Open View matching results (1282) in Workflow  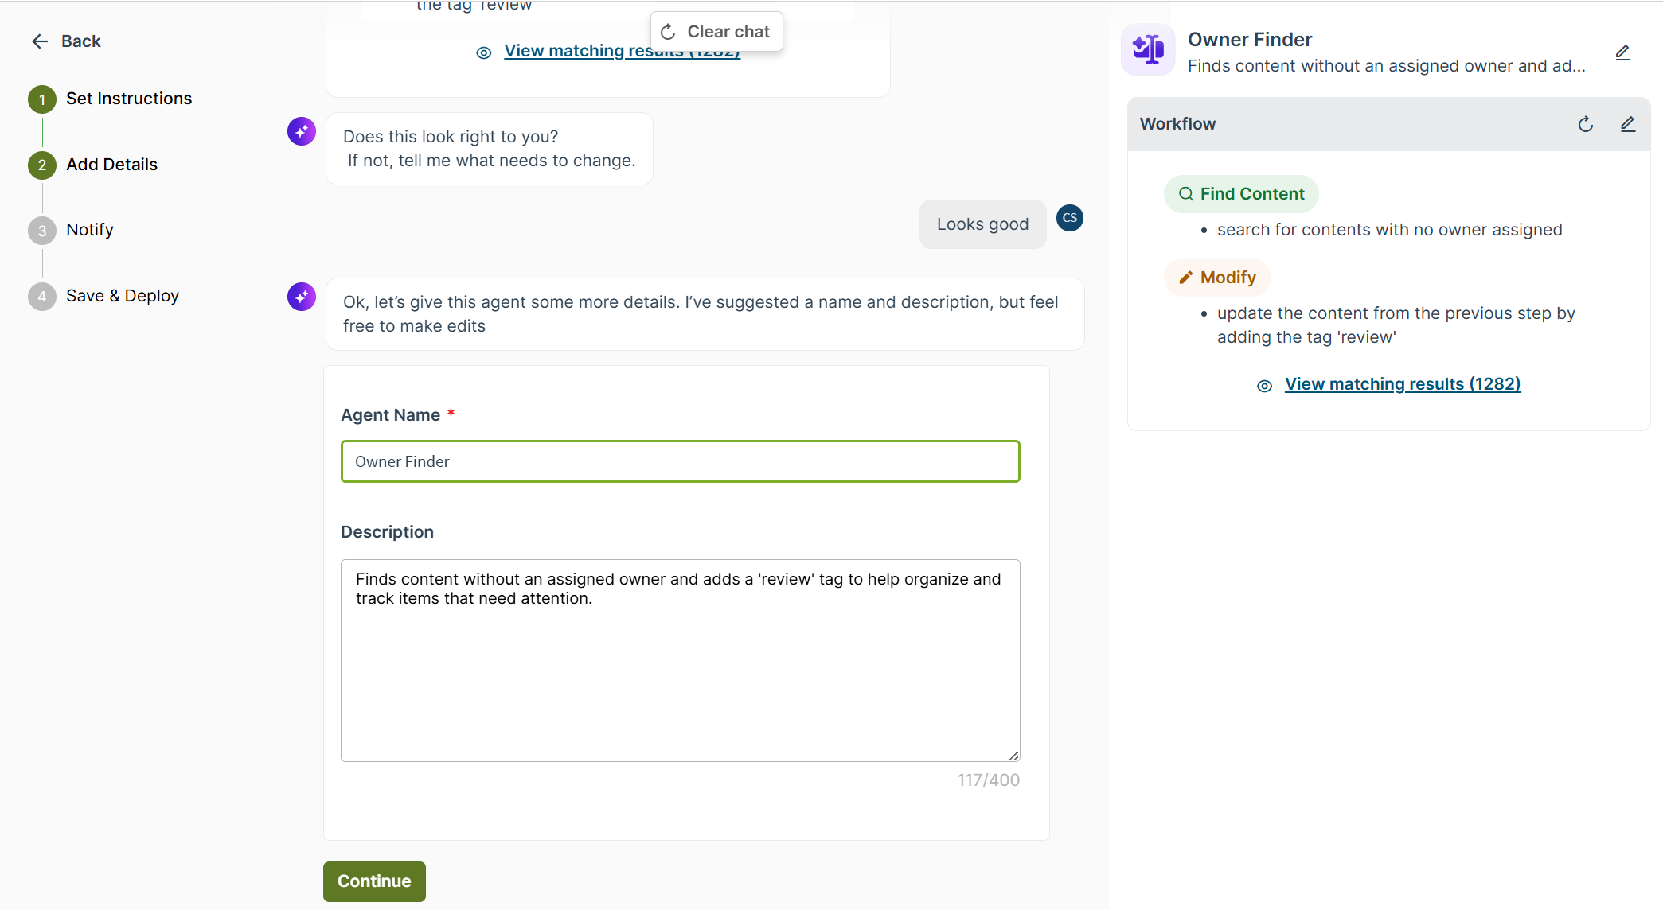pyautogui.click(x=1403, y=384)
